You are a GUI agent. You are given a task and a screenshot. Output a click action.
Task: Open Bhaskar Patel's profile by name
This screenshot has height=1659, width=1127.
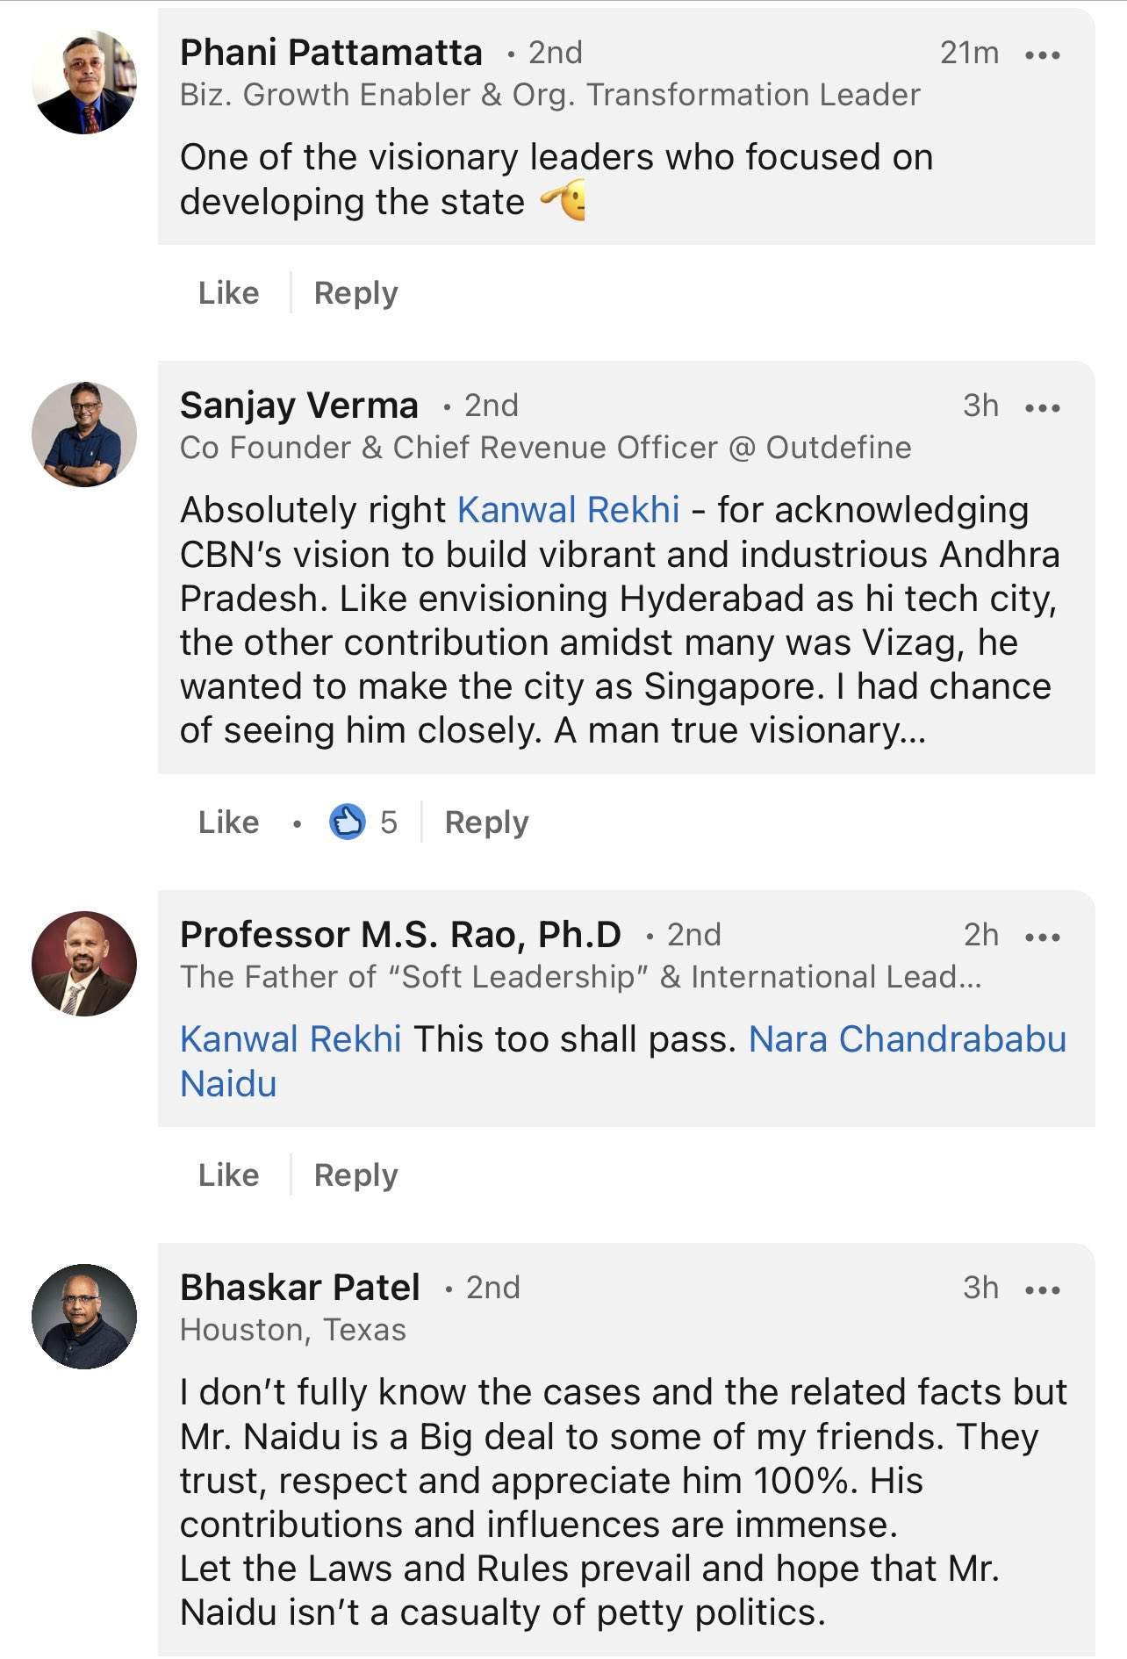pyautogui.click(x=300, y=1288)
